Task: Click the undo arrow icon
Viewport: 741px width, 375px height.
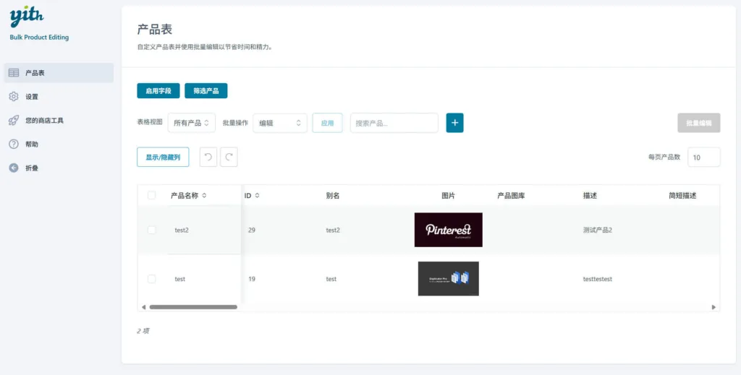Action: [x=208, y=157]
